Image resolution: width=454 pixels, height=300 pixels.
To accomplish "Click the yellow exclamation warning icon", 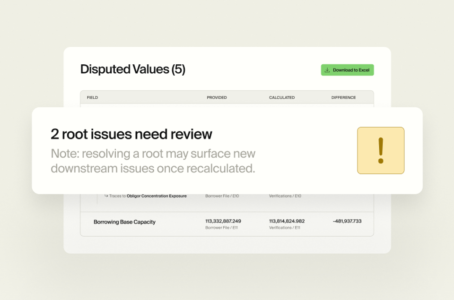I will (381, 150).
